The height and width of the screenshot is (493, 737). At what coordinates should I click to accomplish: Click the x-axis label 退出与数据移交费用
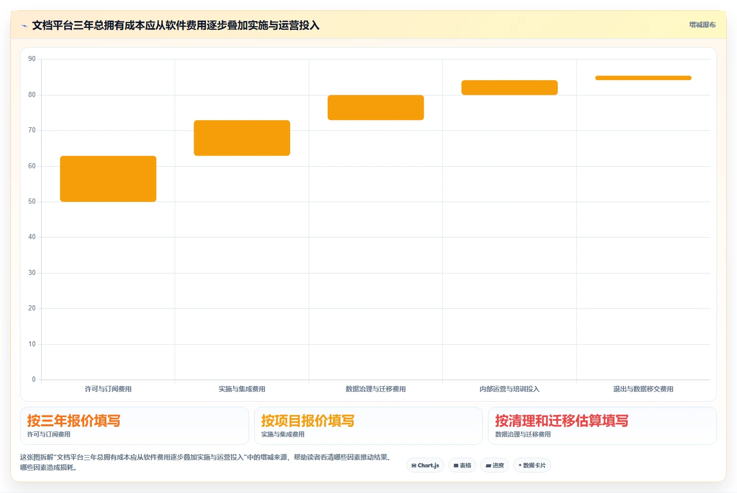644,389
